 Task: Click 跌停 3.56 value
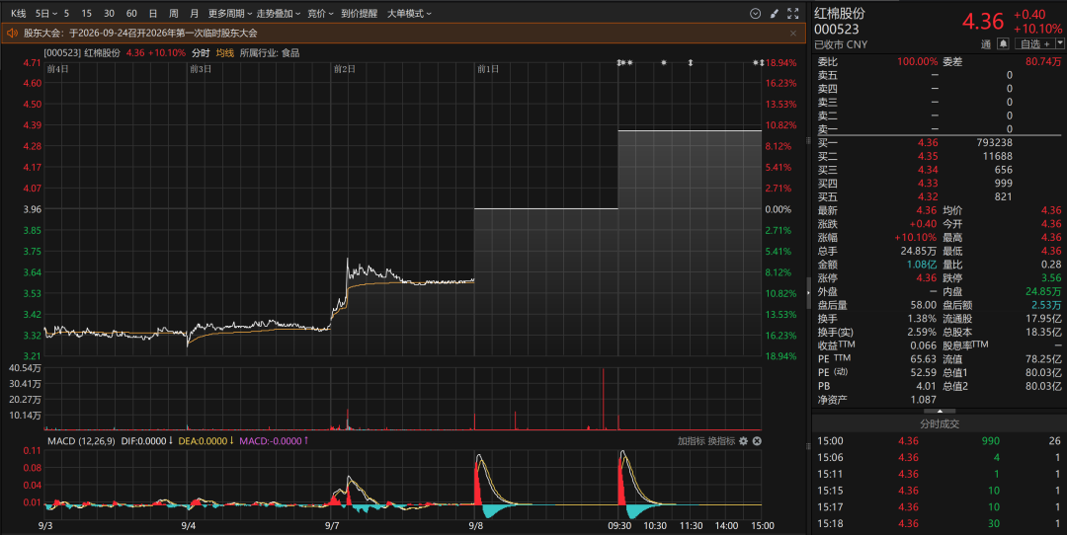pyautogui.click(x=1050, y=278)
